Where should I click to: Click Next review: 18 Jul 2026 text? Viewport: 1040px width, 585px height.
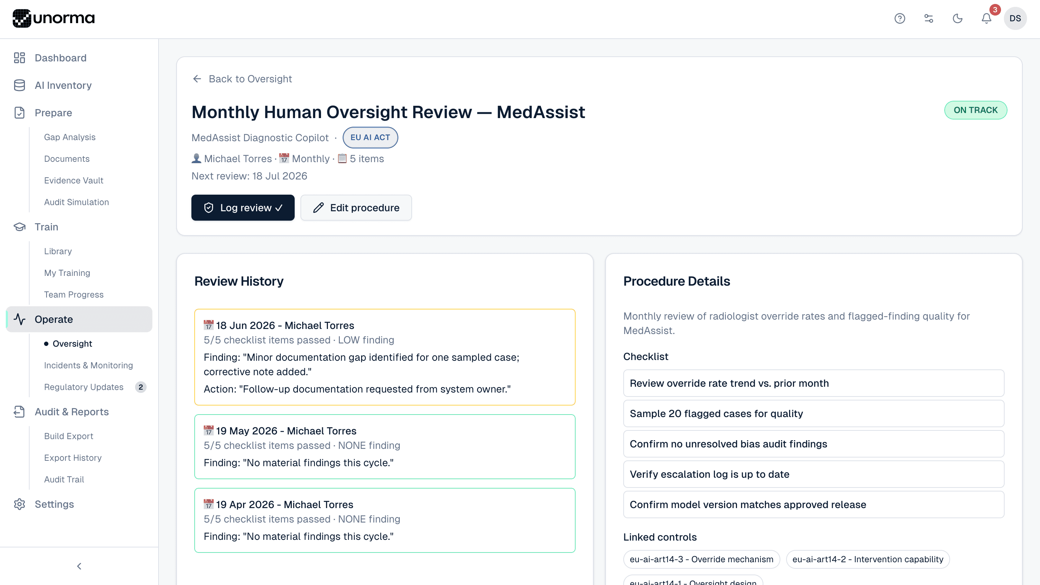pyautogui.click(x=249, y=176)
